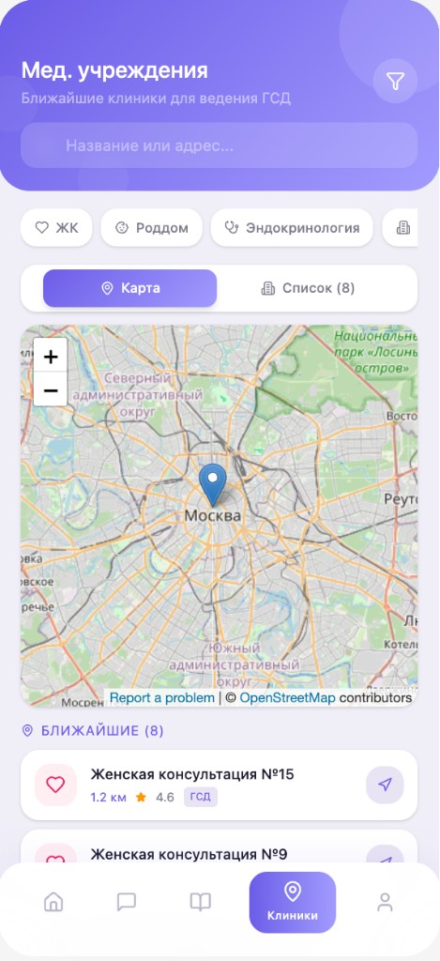This screenshot has height=961, width=440.
Task: Tap heart icon of Женская консультация №15
Action: (x=55, y=785)
